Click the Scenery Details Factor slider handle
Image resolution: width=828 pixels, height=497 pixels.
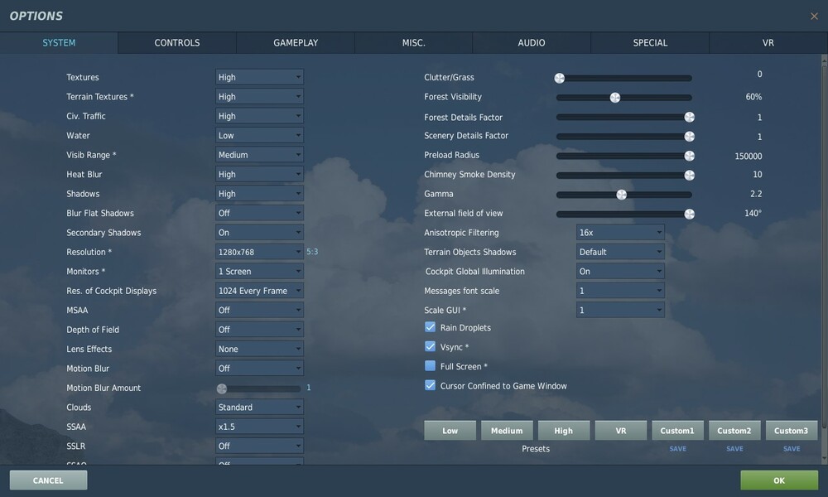pyautogui.click(x=689, y=137)
